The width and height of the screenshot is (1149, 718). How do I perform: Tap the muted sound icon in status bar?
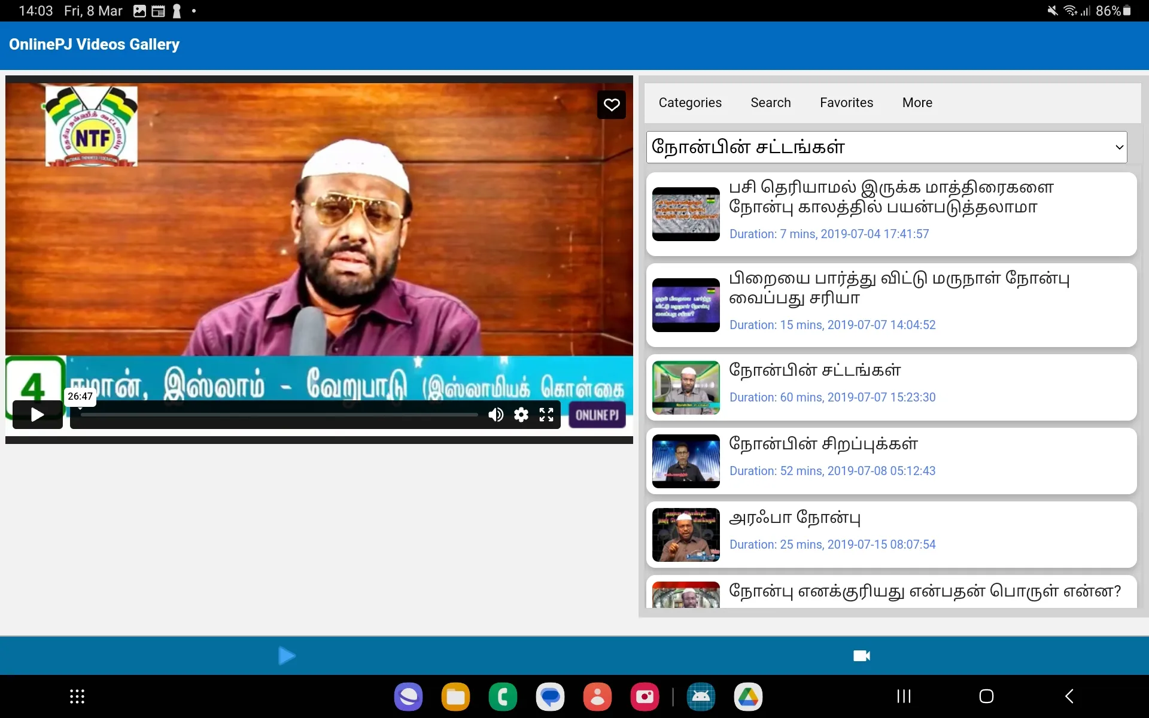point(1053,11)
